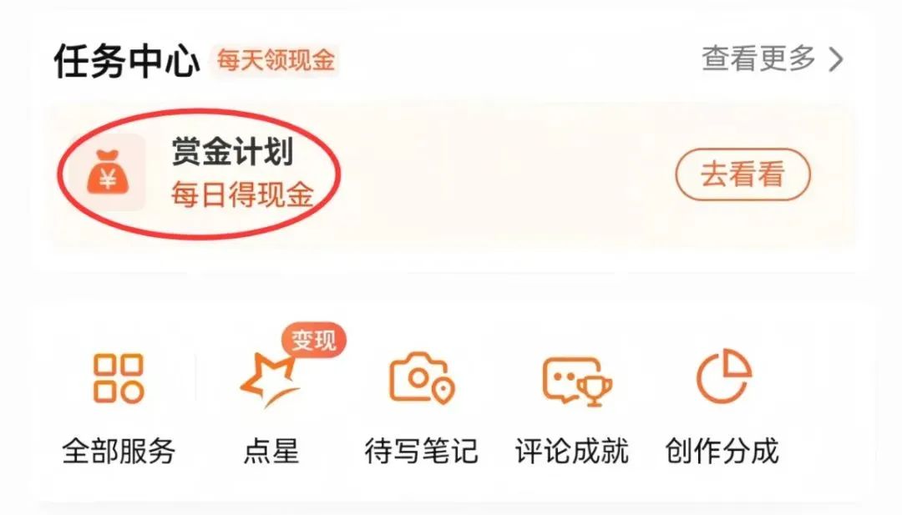Viewport: 902px width, 515px height.
Task: Open 待写笔记 camera icon
Action: pos(422,377)
